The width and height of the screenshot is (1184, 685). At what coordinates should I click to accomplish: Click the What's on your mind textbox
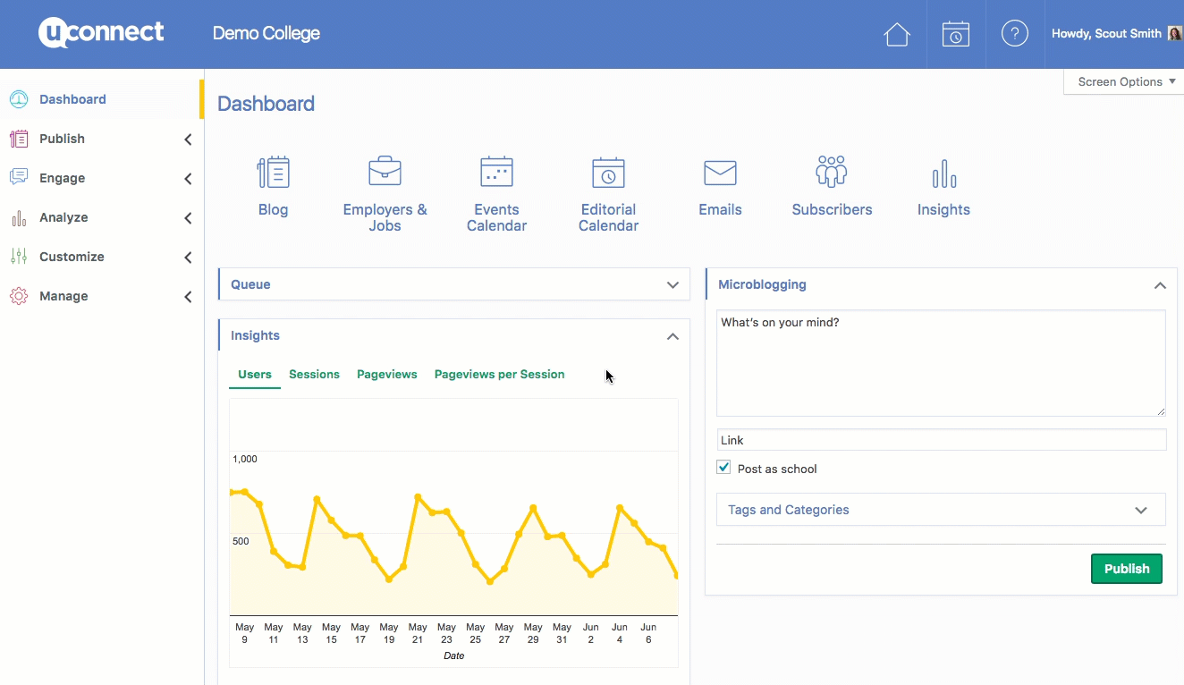tap(941, 363)
